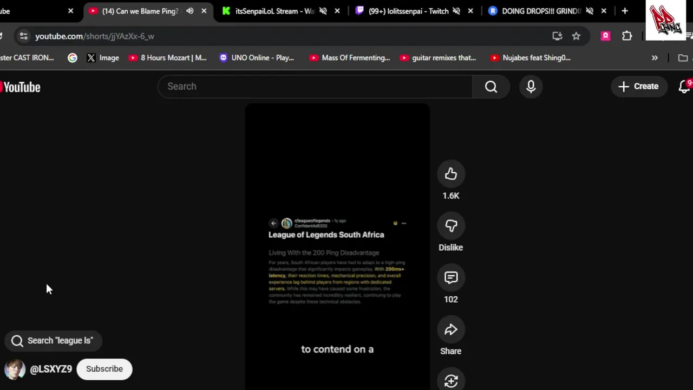
Task: Open the Mass Of Fermenting bookmark
Action: (x=350, y=58)
